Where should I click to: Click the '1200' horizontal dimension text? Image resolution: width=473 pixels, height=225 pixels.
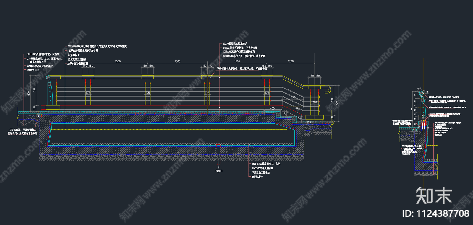pos(291,61)
